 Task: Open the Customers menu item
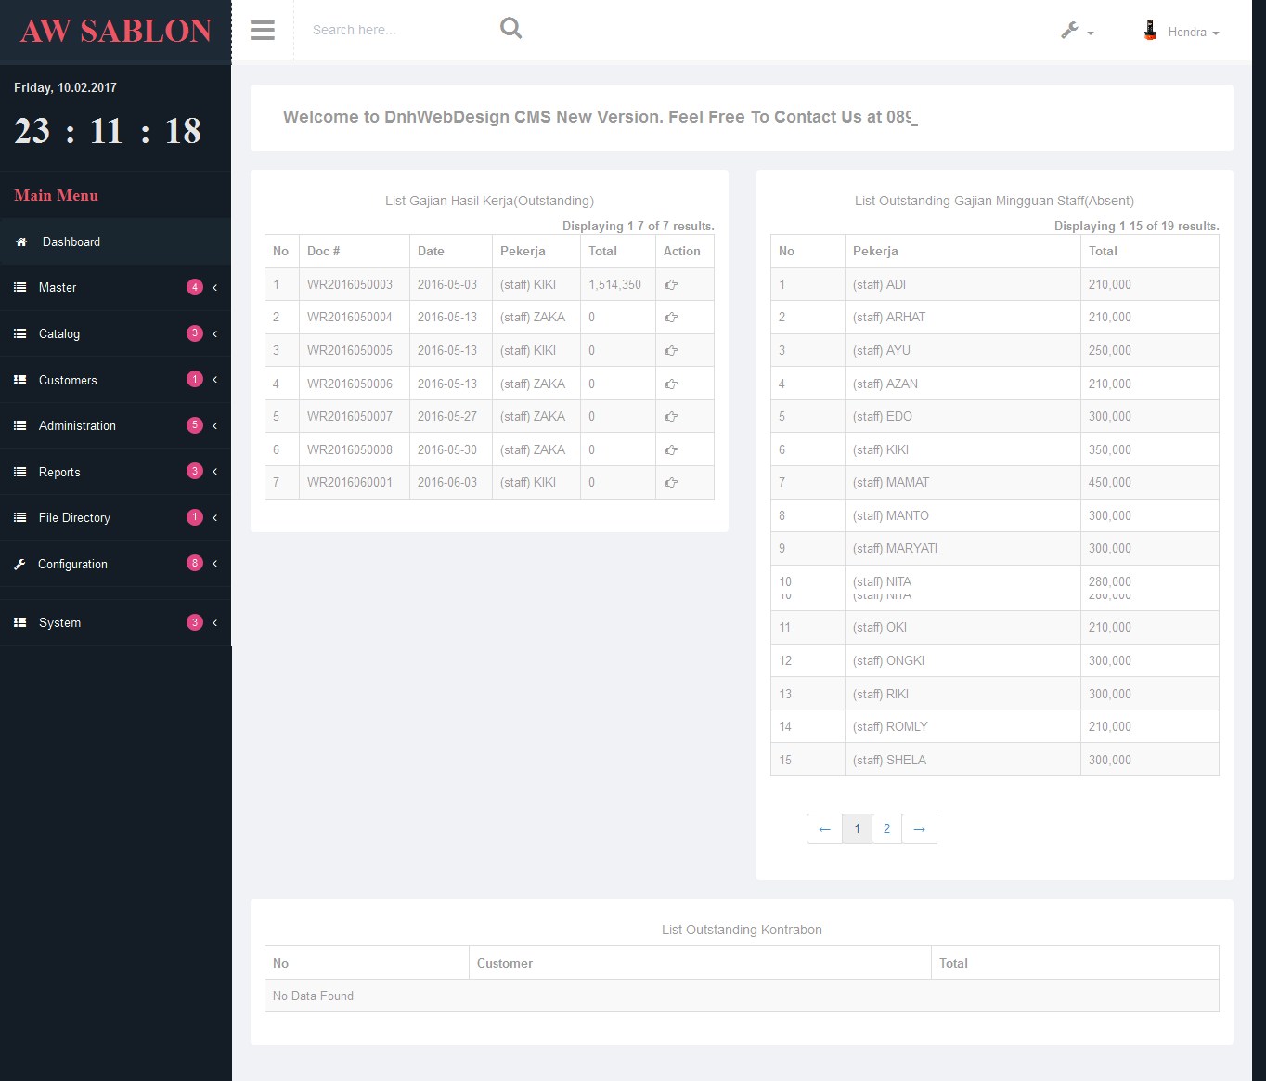coord(68,381)
